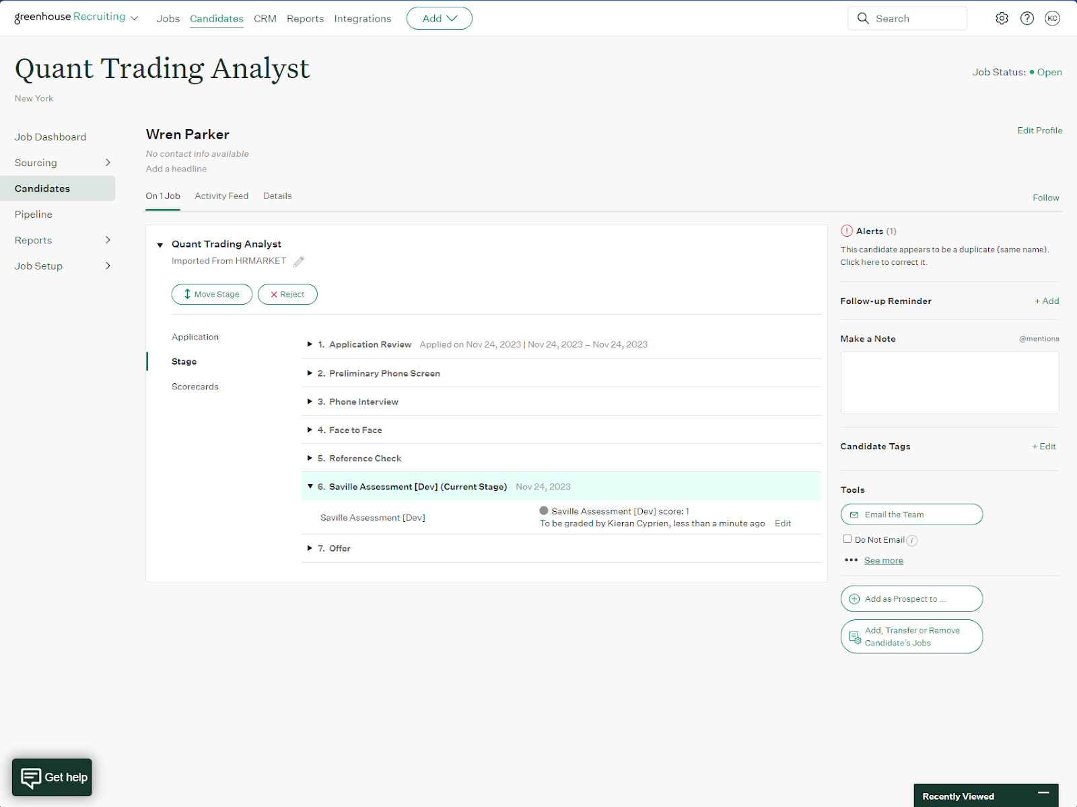Switch to the Details tab
This screenshot has height=807, width=1077.
click(277, 196)
